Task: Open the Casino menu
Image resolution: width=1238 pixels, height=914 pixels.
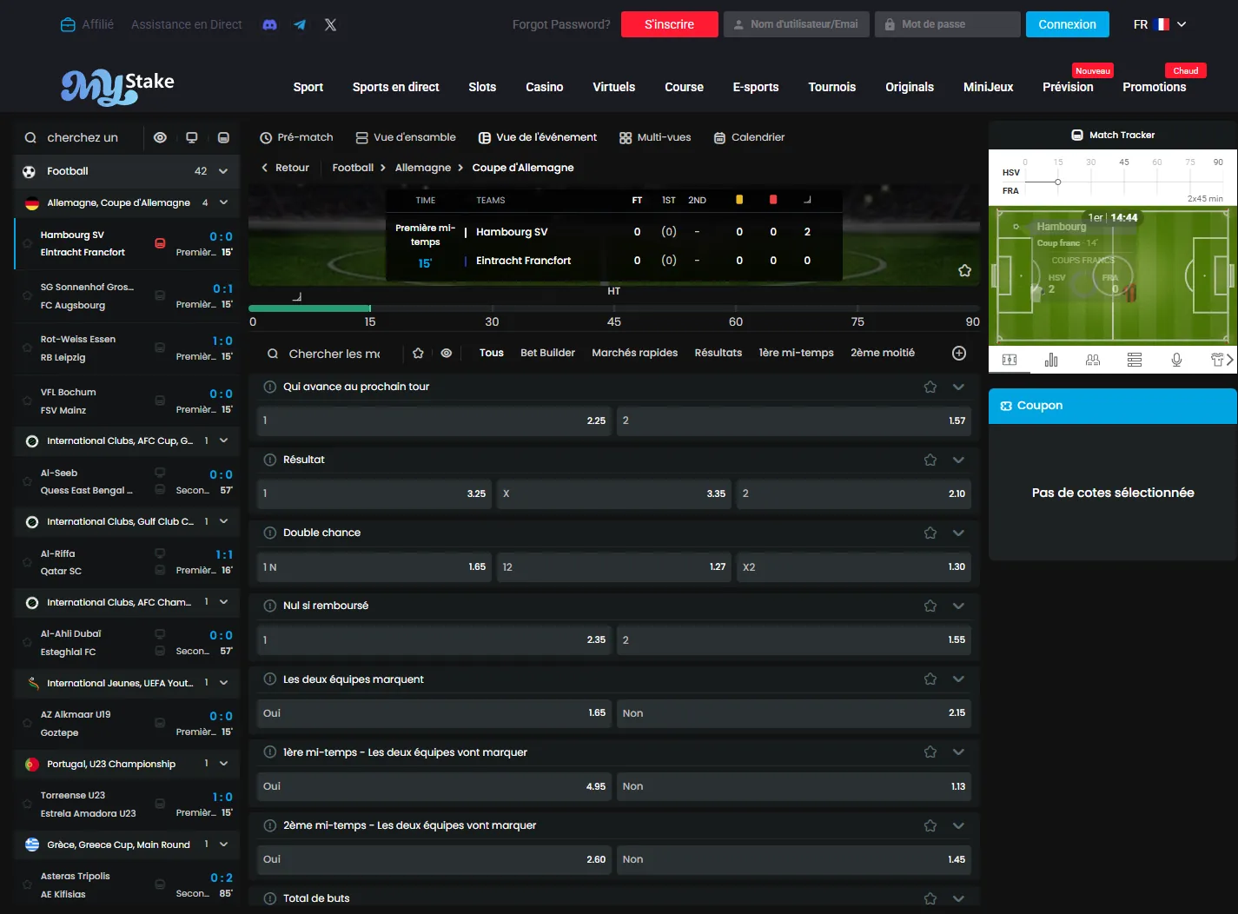Action: [x=545, y=87]
